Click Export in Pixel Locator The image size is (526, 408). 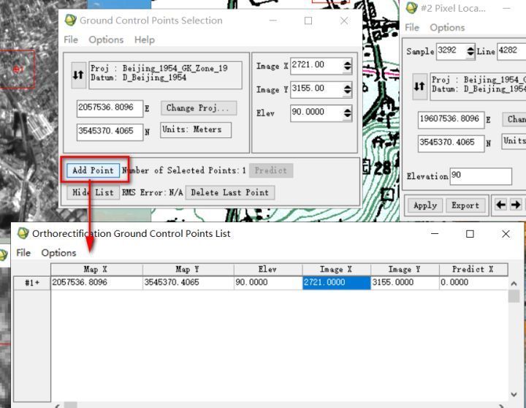click(x=465, y=205)
